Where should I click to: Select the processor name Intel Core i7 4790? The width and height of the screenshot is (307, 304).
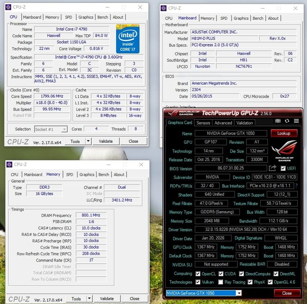pyautogui.click(x=72, y=29)
